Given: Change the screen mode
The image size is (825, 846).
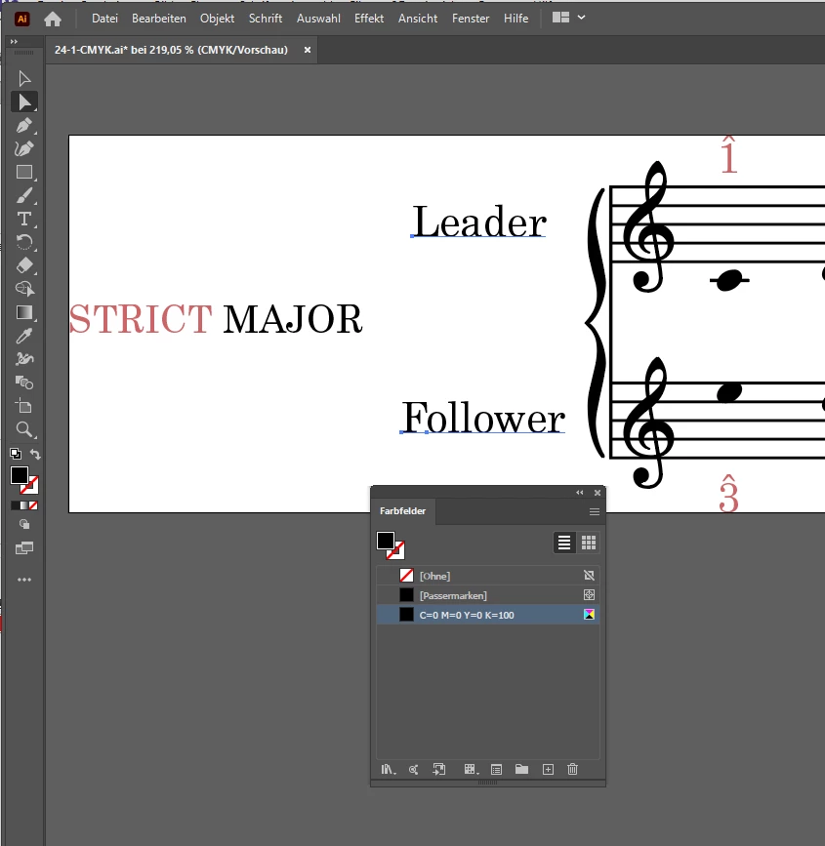Looking at the screenshot, I should tap(24, 548).
